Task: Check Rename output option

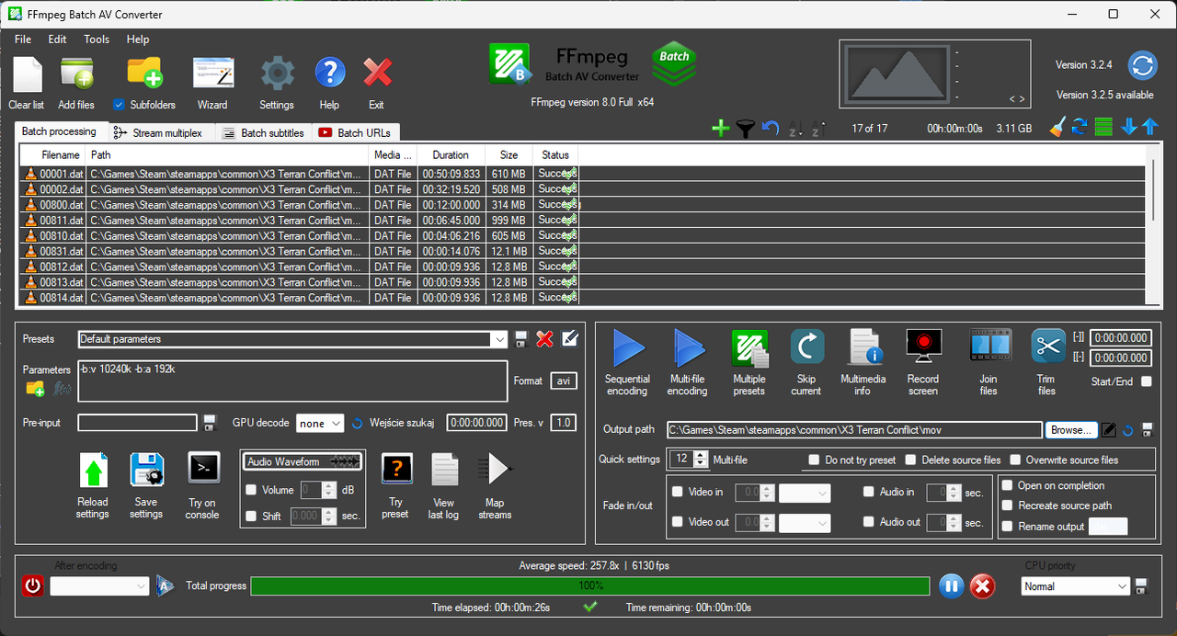Action: click(x=1008, y=527)
